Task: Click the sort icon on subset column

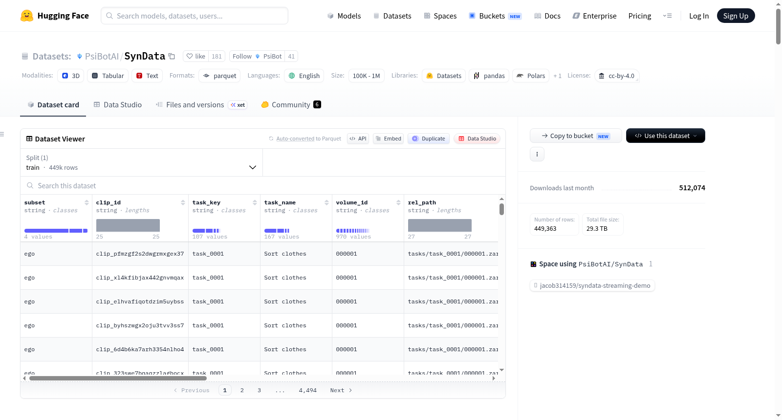Action: (87, 202)
